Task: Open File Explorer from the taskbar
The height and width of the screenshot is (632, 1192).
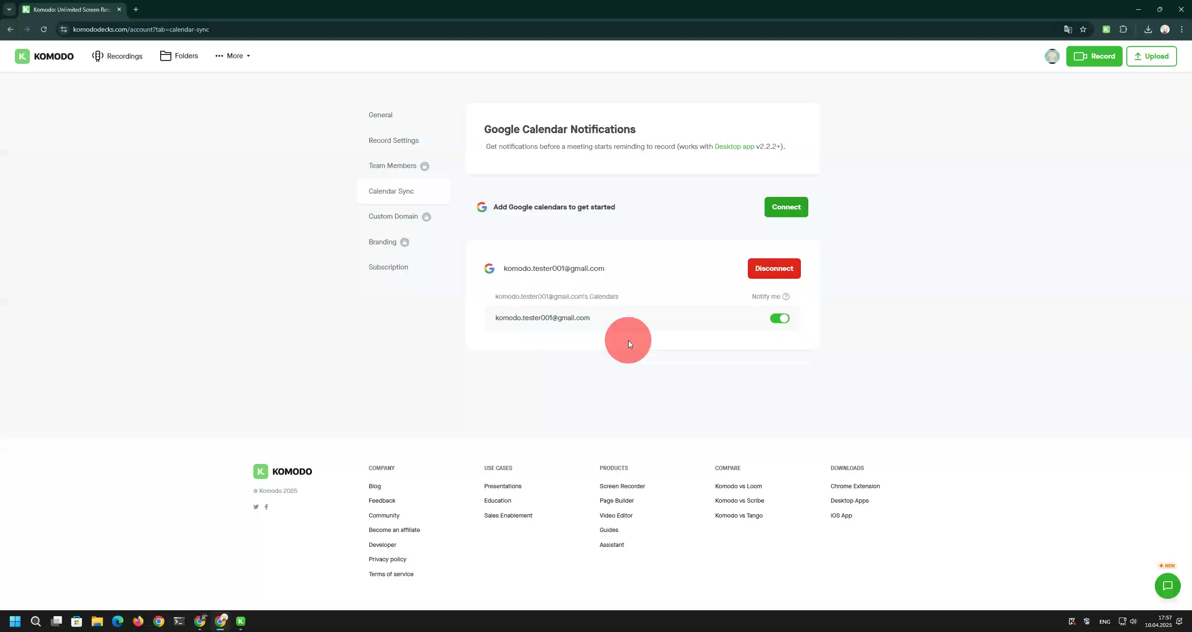Action: 97,621
